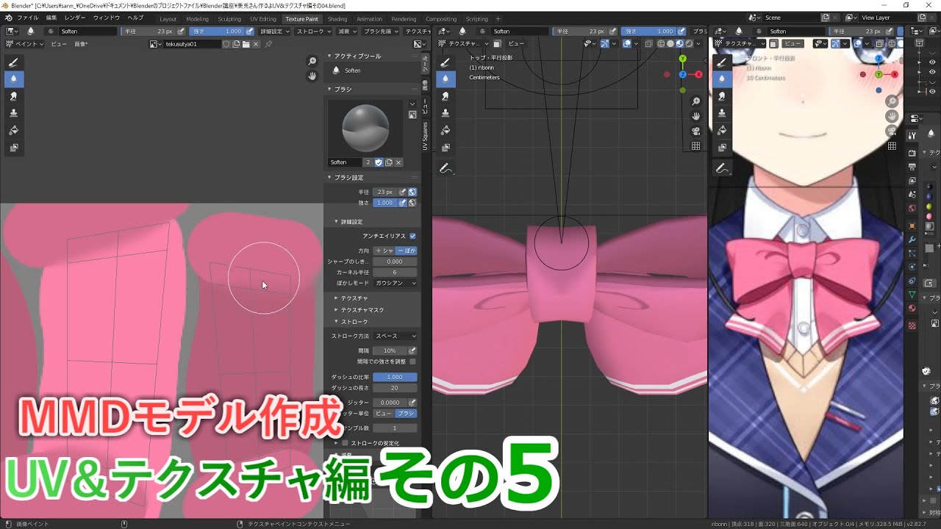Switch to UV Editing workspace tab
The width and height of the screenshot is (941, 529).
pyautogui.click(x=262, y=18)
